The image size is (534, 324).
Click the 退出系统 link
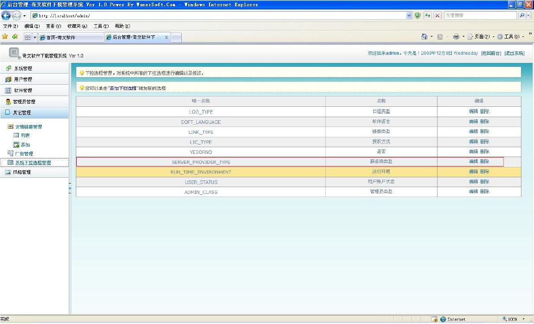point(514,53)
